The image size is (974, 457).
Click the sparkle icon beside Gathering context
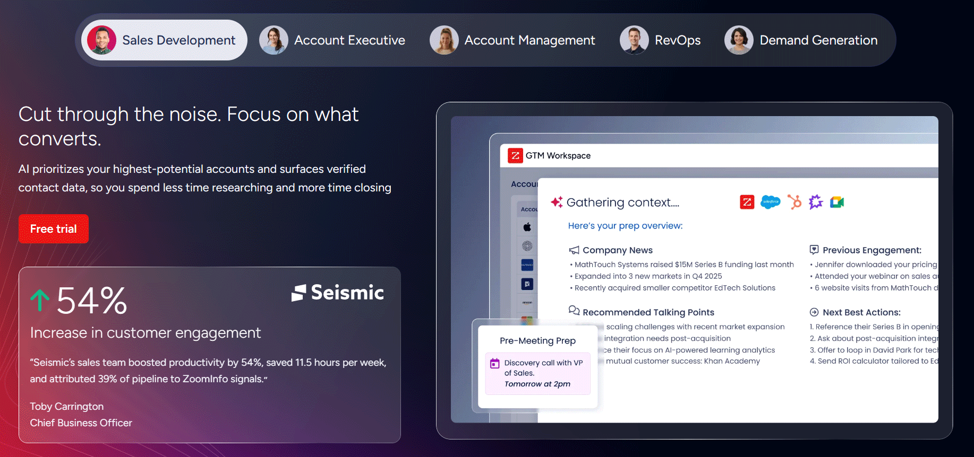click(x=557, y=202)
